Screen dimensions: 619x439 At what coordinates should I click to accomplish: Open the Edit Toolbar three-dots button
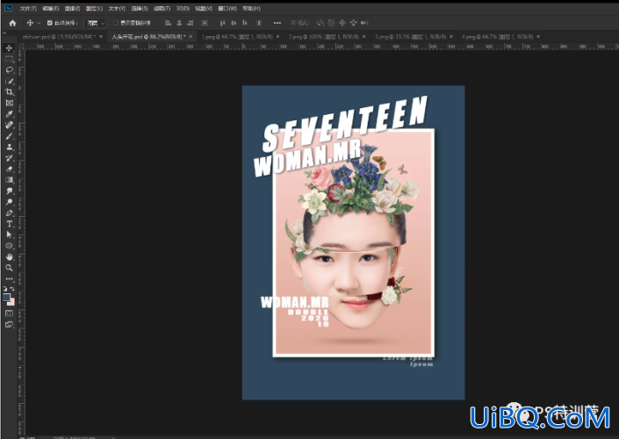[x=9, y=278]
